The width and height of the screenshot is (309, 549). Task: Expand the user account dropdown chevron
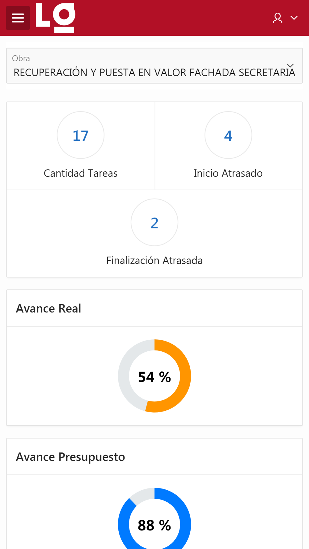coord(294,18)
